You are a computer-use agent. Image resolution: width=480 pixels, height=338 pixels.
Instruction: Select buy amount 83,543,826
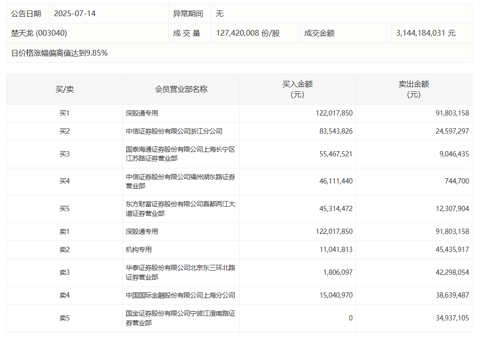click(336, 131)
